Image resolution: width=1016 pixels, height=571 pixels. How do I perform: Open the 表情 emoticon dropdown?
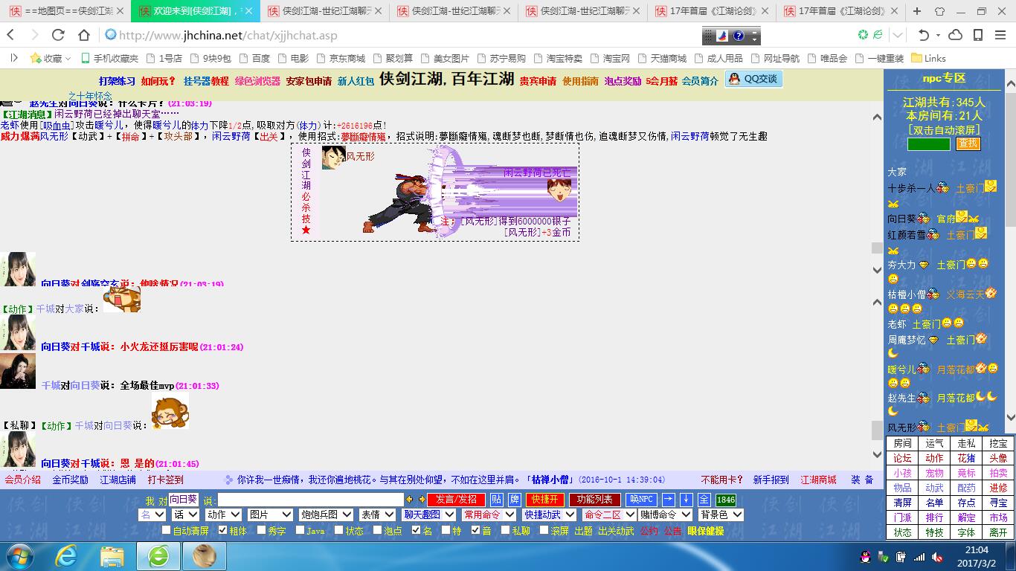tap(377, 514)
